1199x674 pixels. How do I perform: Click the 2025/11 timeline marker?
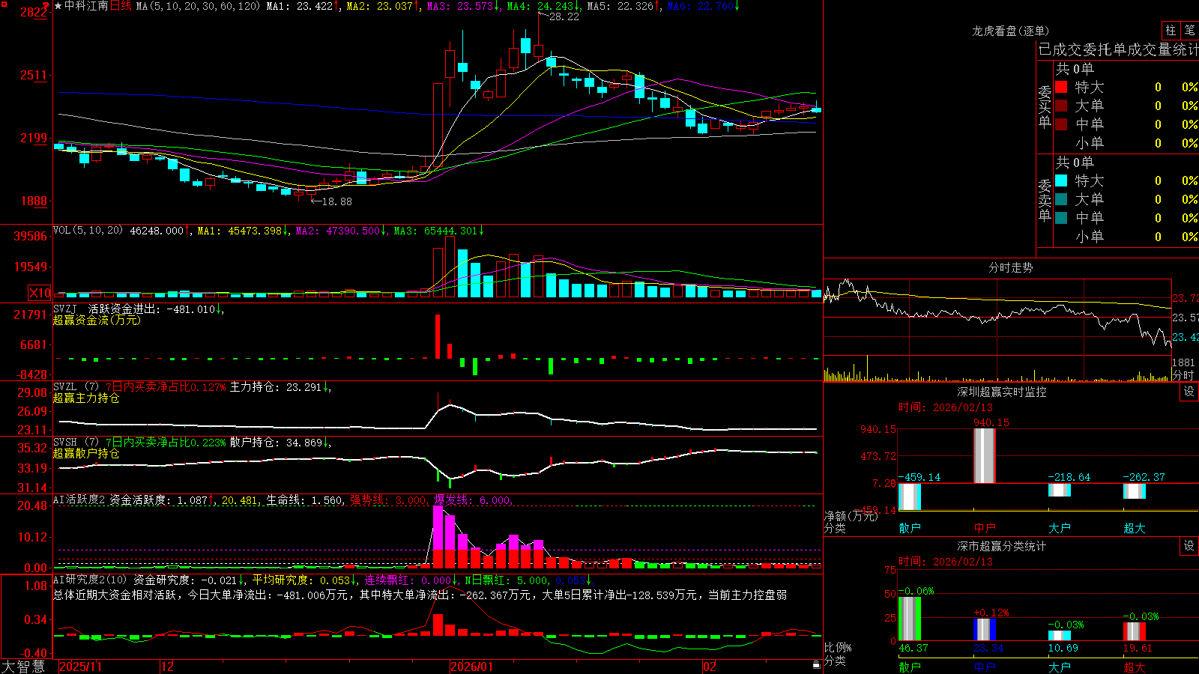80,667
